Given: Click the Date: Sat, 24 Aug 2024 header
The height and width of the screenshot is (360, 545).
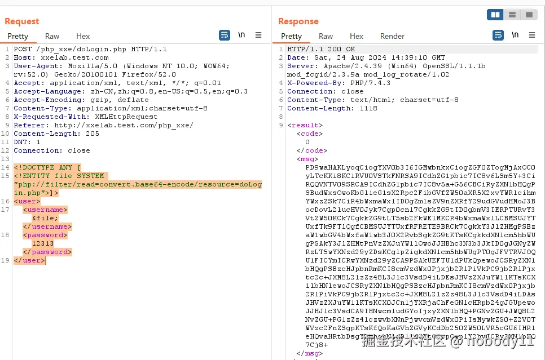Looking at the screenshot, I should click(366, 57).
